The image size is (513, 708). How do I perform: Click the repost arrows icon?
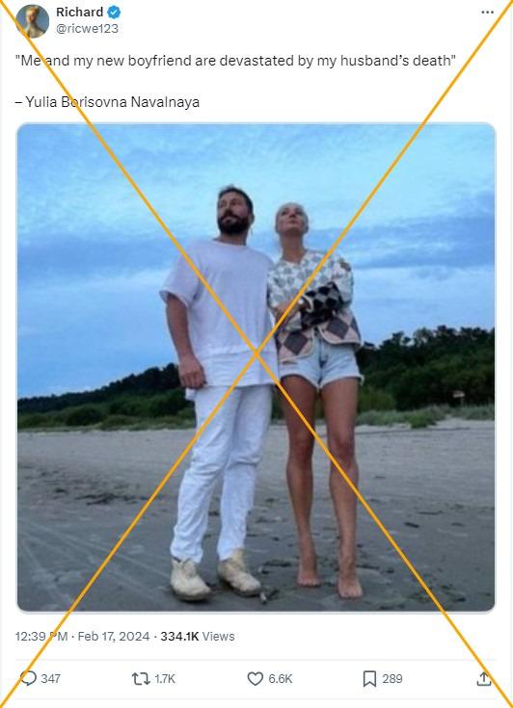(141, 679)
